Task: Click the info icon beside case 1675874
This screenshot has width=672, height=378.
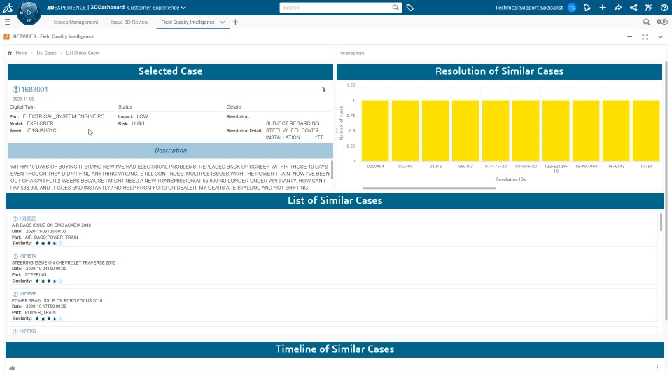Action: 15,256
